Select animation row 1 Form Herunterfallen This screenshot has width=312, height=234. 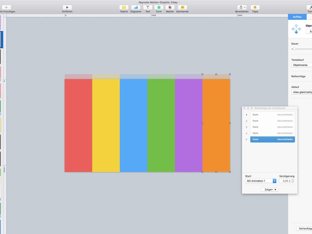click(272, 115)
